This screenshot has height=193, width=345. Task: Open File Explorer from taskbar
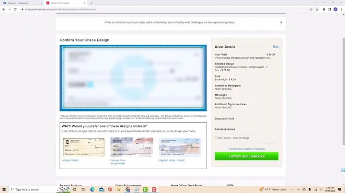coord(119,189)
